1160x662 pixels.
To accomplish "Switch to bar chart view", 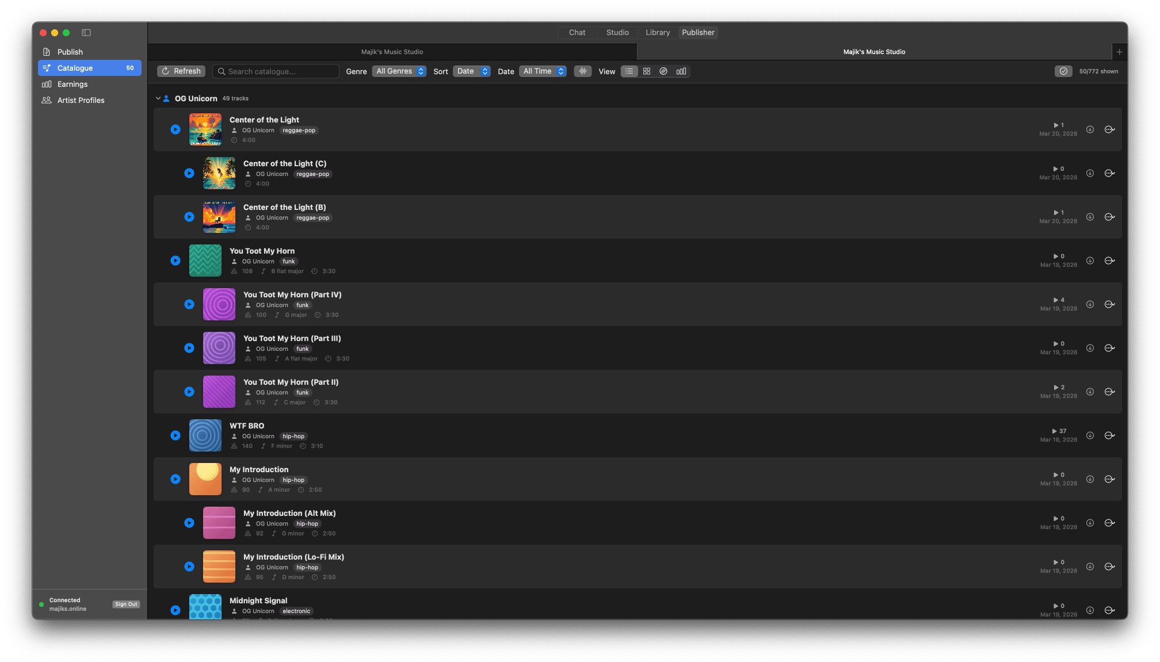I will click(681, 71).
